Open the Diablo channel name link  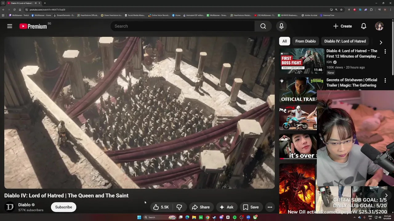(24, 205)
